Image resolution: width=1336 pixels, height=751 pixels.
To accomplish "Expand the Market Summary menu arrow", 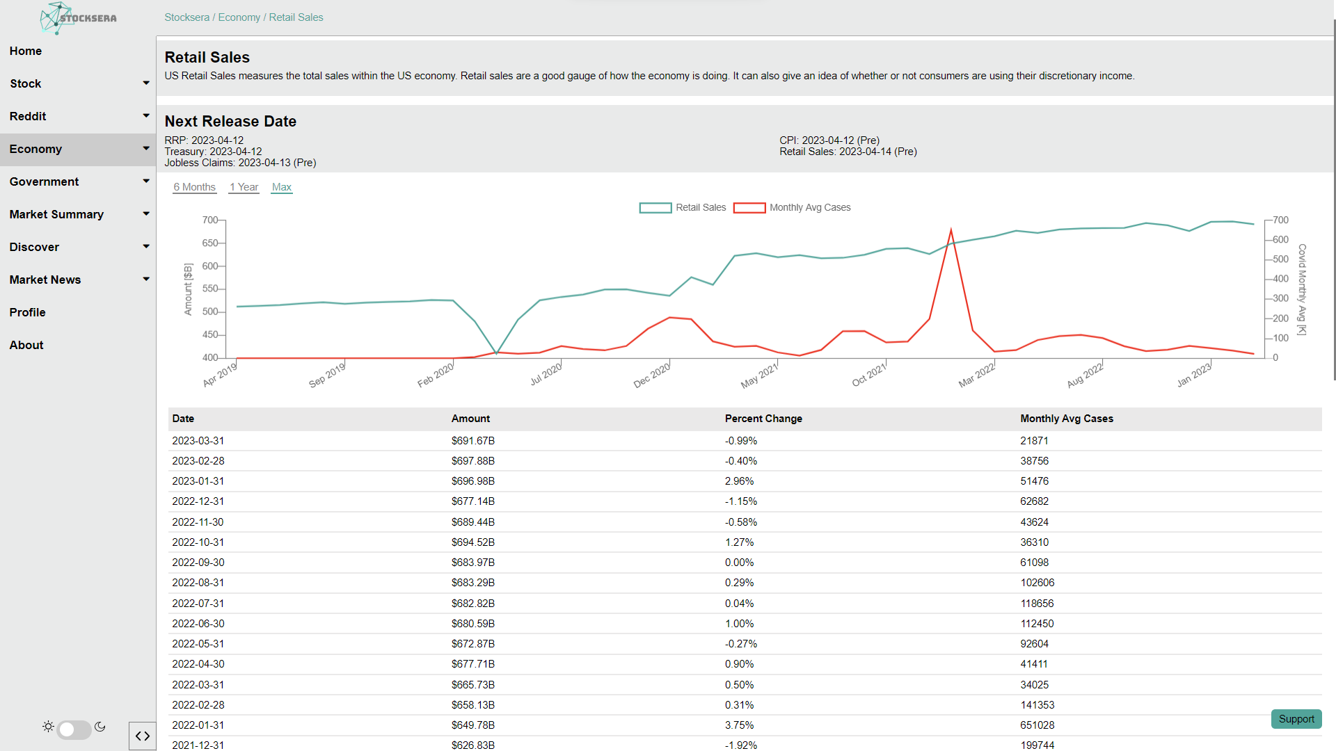I will point(146,214).
